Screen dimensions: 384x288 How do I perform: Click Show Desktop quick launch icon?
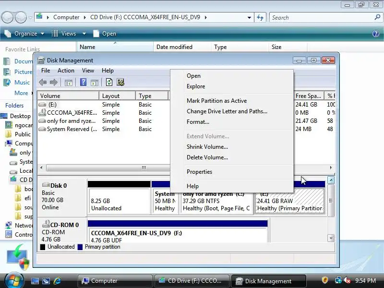(x=35, y=281)
